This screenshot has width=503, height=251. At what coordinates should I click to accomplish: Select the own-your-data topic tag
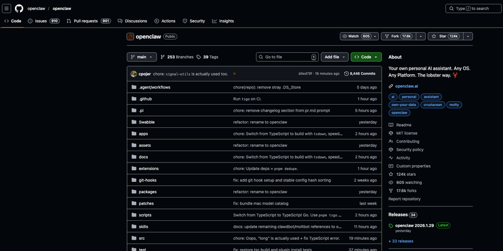(x=404, y=105)
